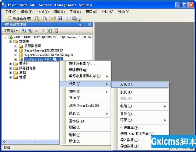Open the 任务(T) submenu entry
The width and height of the screenshot is (196, 152).
pyautogui.click(x=85, y=84)
